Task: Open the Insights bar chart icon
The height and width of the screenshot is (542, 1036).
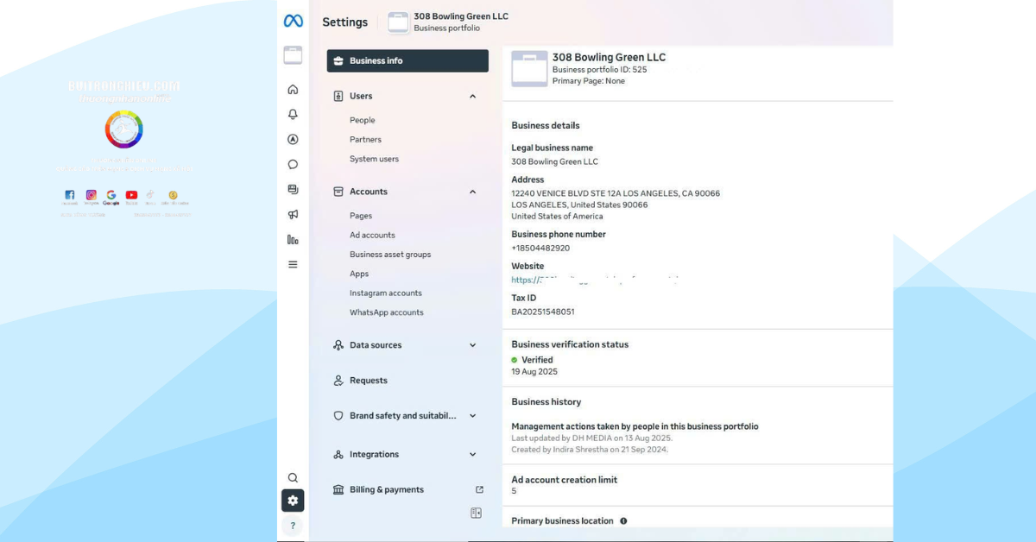Action: (x=293, y=239)
